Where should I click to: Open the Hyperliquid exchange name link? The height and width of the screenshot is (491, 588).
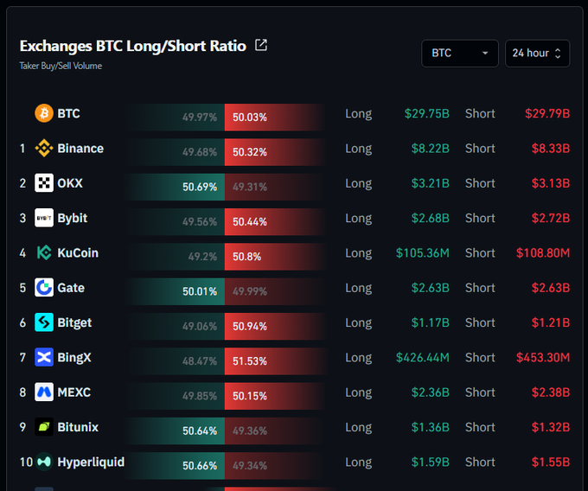click(x=91, y=462)
